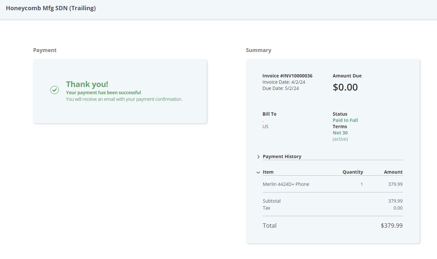Click the $379.99 total amount
The height and width of the screenshot is (259, 437).
click(391, 226)
